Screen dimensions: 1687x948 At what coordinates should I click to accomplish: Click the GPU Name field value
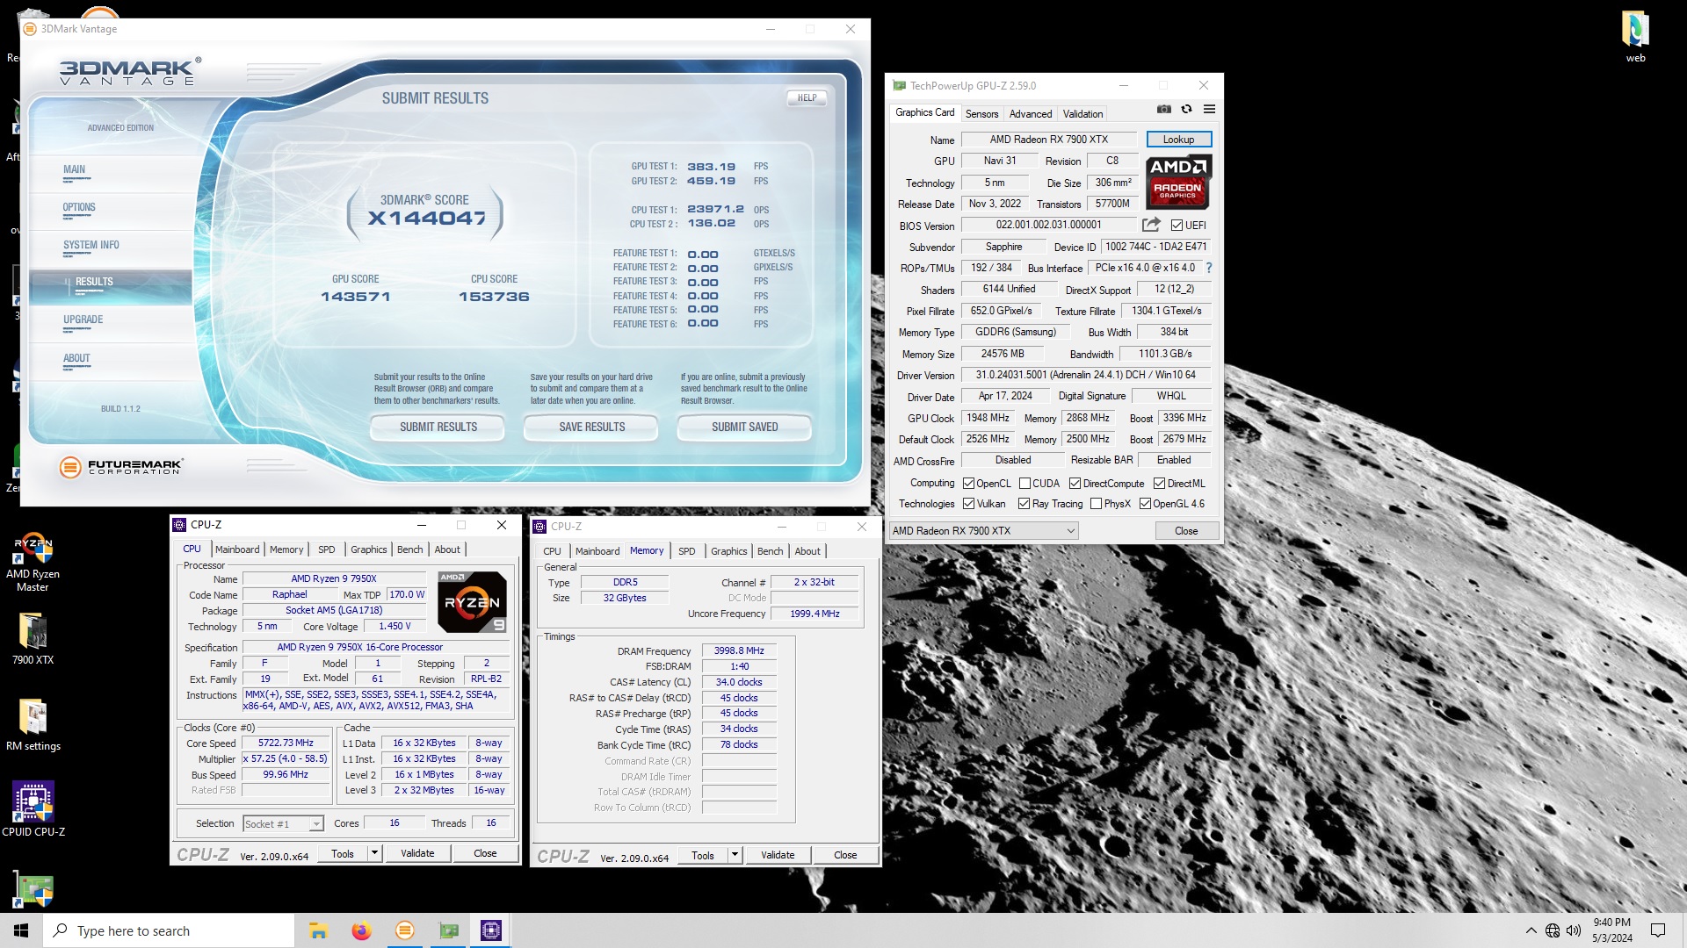pyautogui.click(x=1048, y=140)
